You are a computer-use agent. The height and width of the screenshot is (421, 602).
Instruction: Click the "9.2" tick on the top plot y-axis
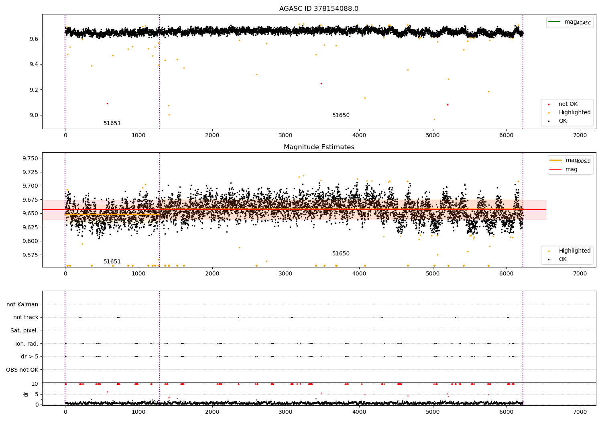pos(33,90)
